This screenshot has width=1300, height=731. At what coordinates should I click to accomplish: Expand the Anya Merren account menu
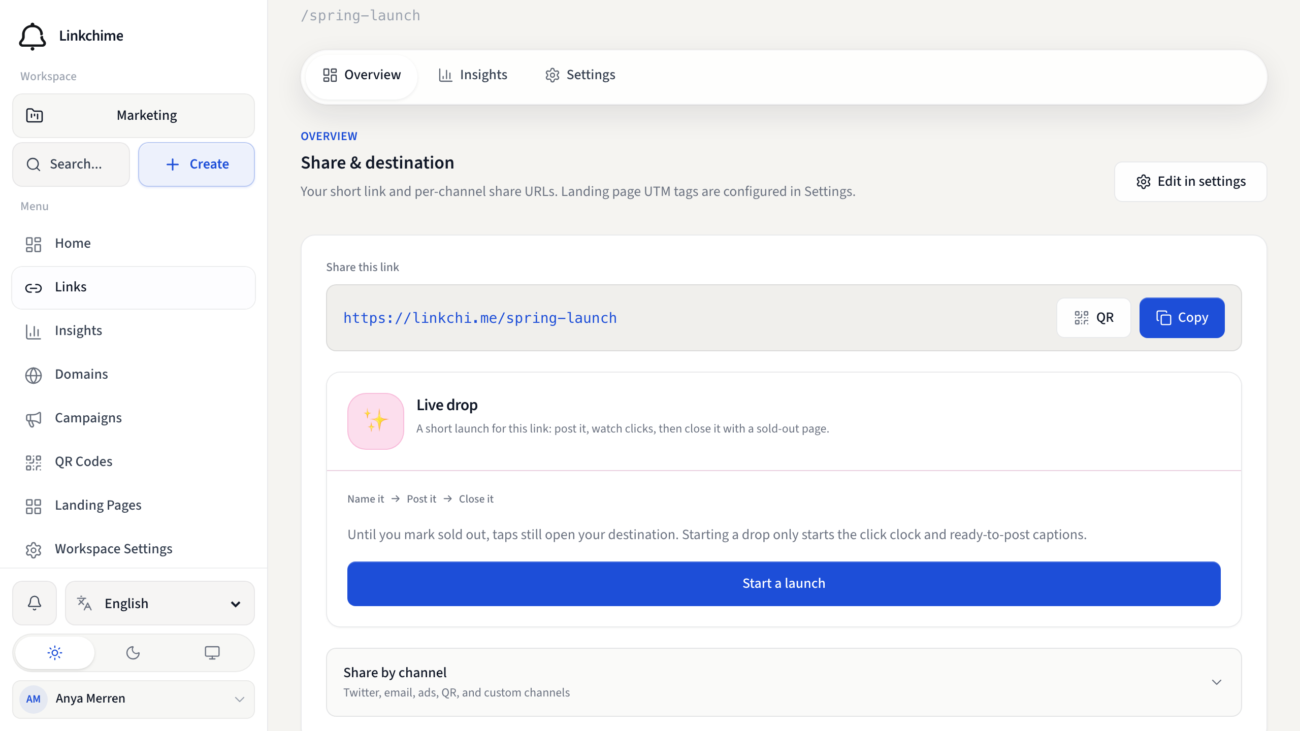pyautogui.click(x=134, y=699)
